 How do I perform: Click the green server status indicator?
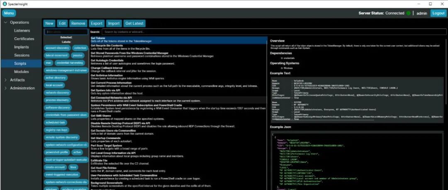(x=408, y=13)
